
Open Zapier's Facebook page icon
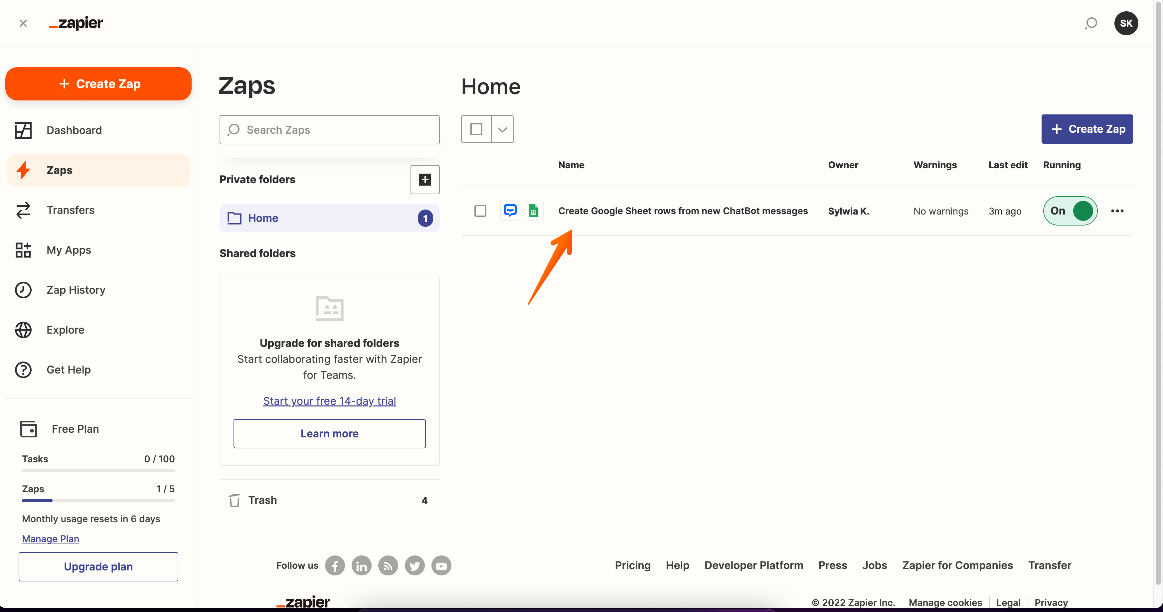coord(335,565)
